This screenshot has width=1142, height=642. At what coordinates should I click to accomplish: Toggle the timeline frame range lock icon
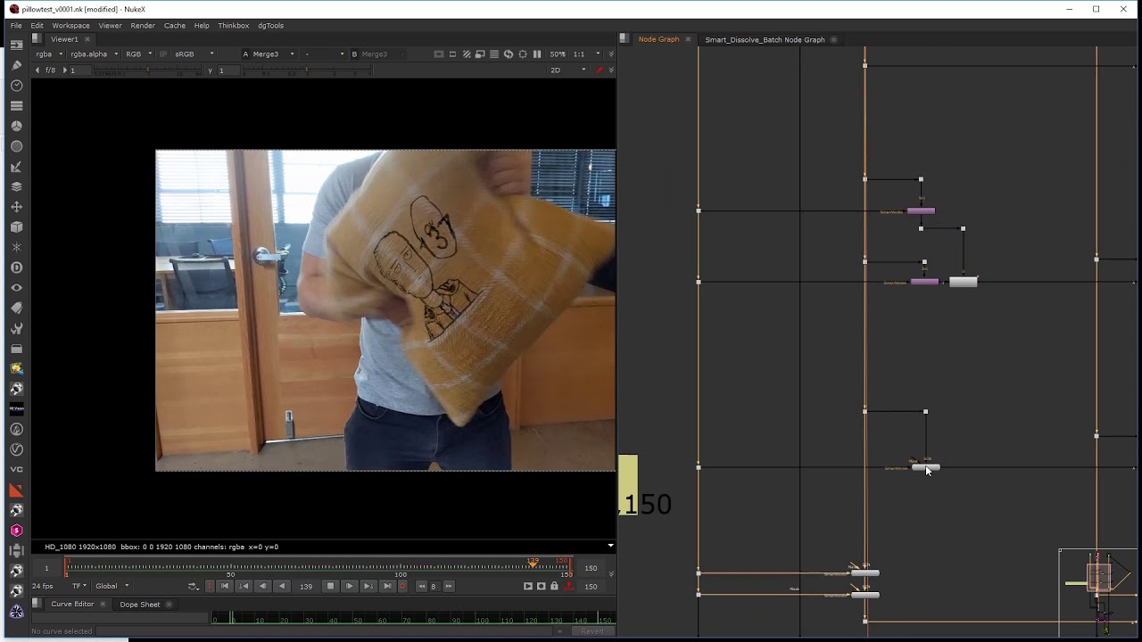point(554,586)
